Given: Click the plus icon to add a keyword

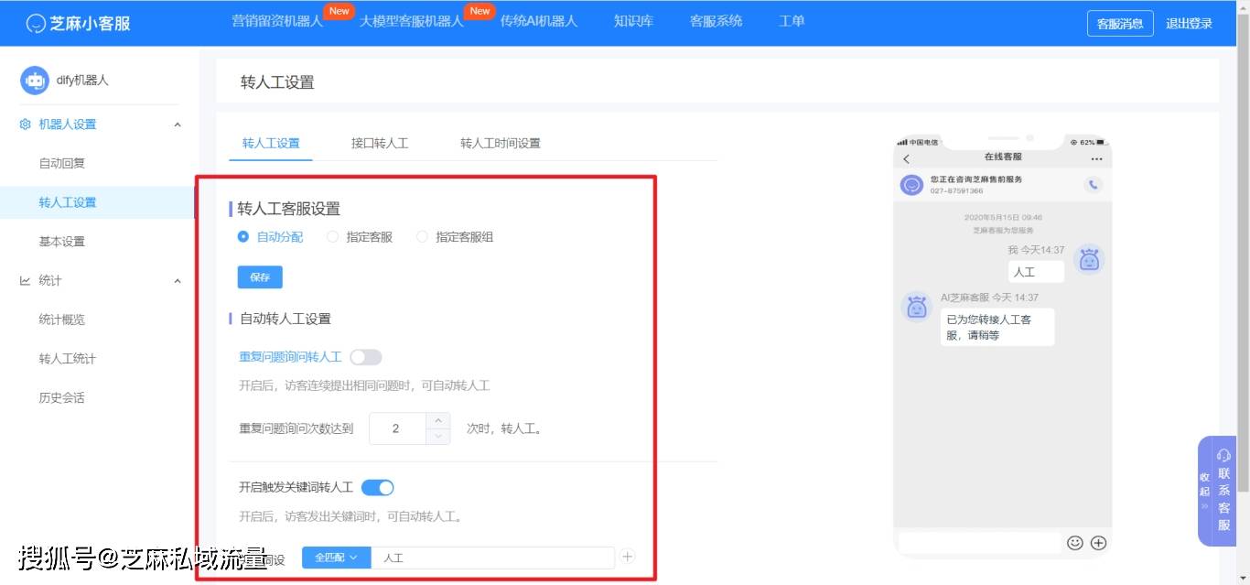Looking at the screenshot, I should [x=628, y=557].
